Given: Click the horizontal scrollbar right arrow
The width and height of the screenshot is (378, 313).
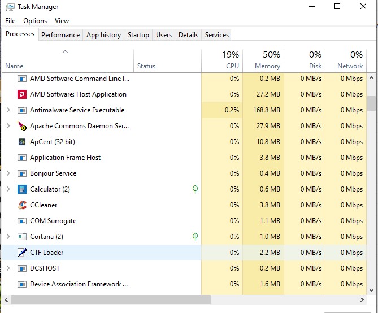Looking at the screenshot, I should coord(362,300).
